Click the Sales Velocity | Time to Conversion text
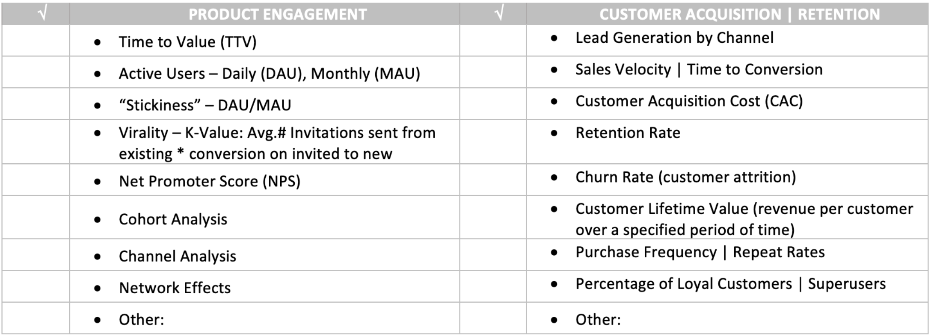Image resolution: width=931 pixels, height=336 pixels. pos(699,69)
